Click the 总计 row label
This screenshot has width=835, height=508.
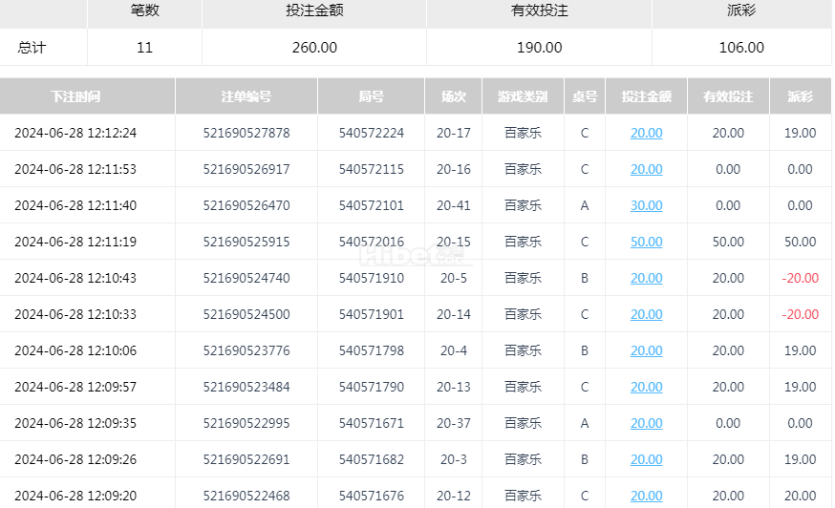(x=32, y=48)
